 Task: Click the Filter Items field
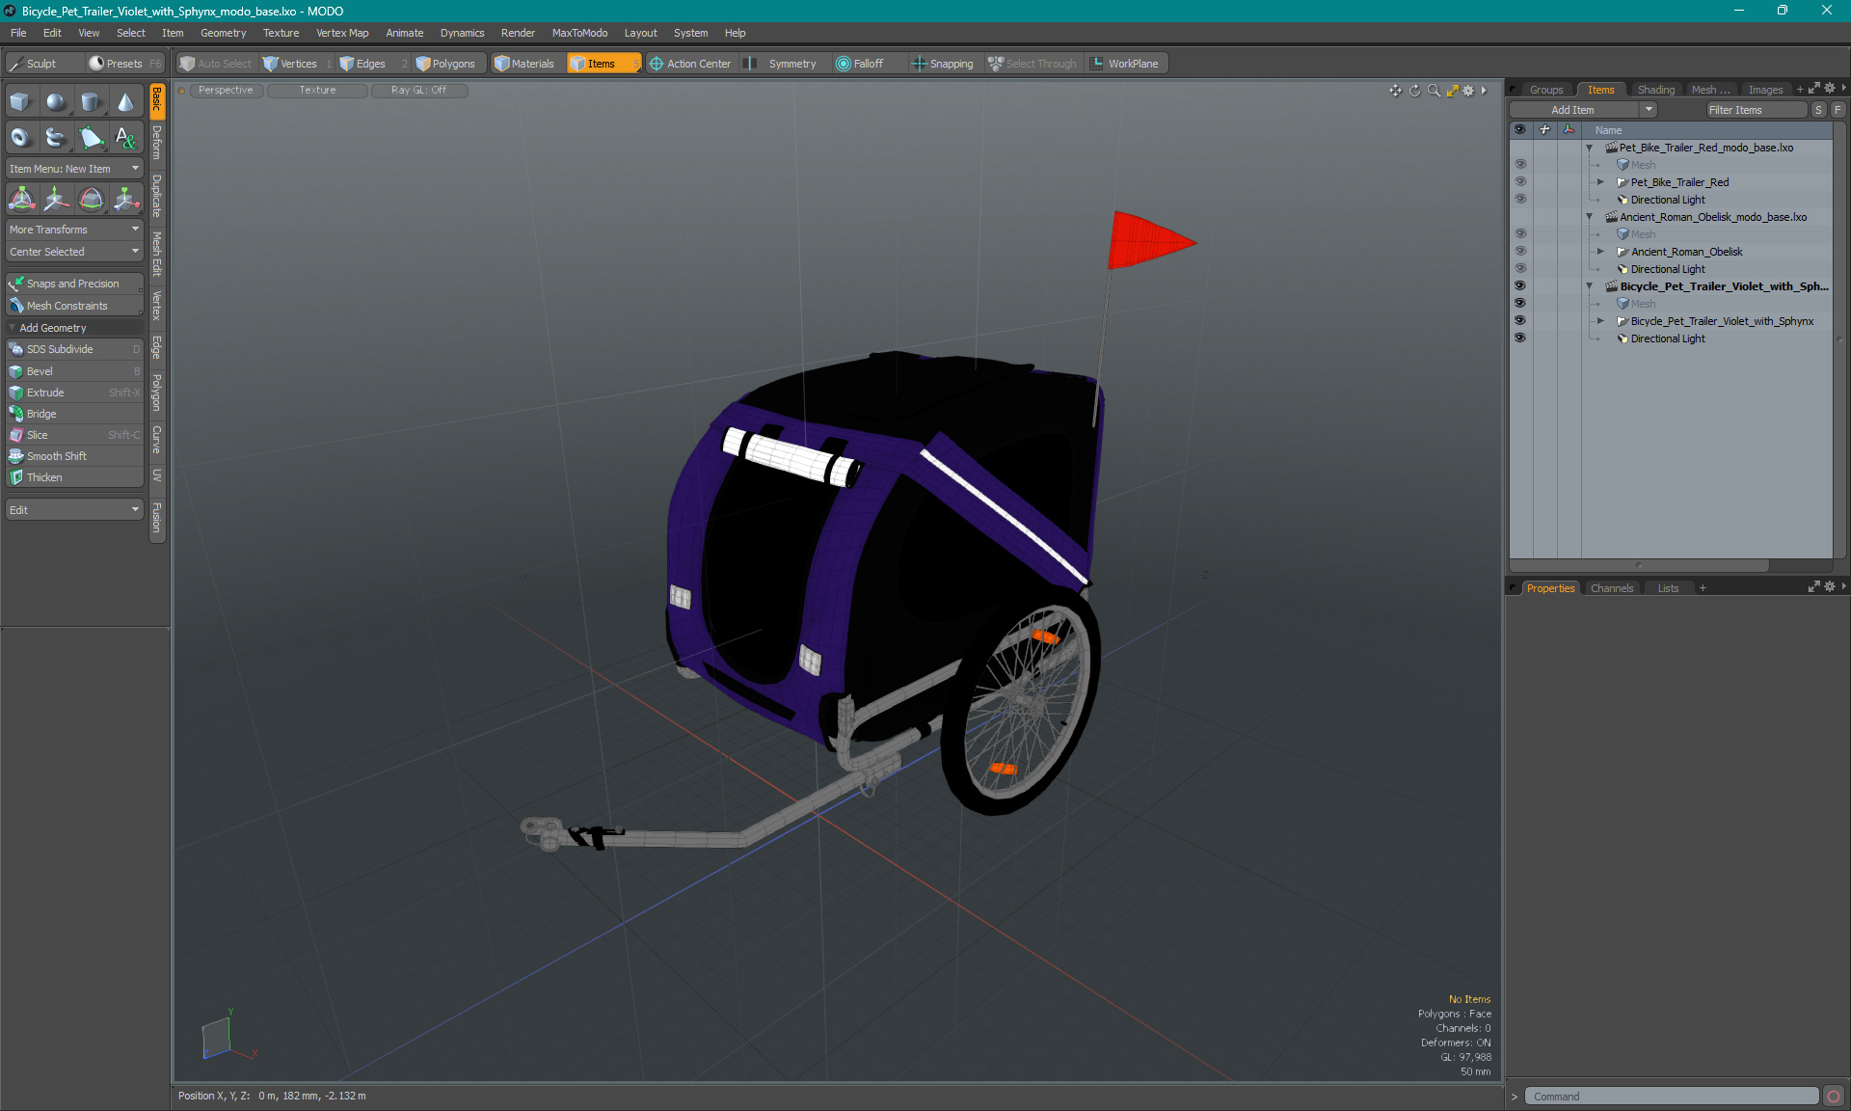(1755, 110)
